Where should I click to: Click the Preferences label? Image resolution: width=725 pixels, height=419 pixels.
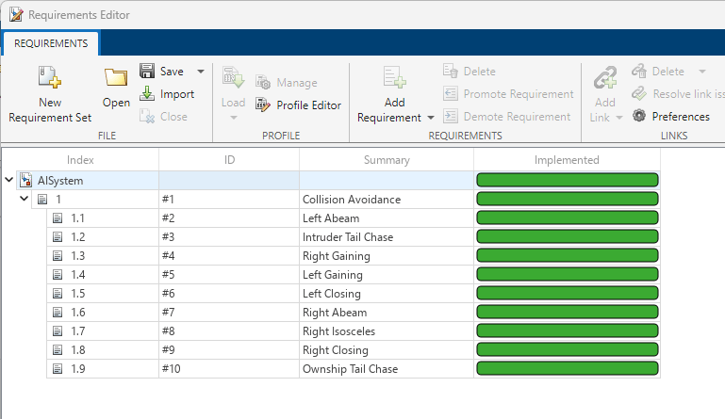pyautogui.click(x=681, y=117)
